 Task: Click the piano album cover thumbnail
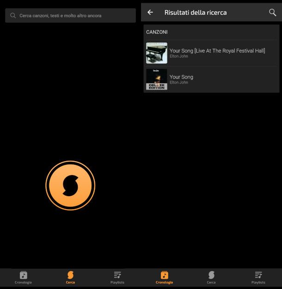(157, 53)
